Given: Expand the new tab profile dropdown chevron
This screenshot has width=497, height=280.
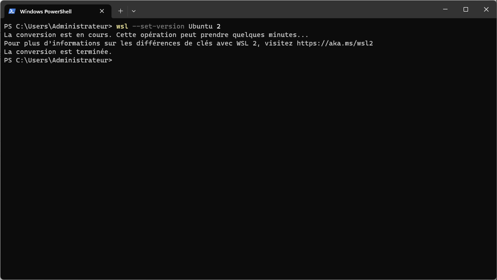Looking at the screenshot, I should (134, 11).
